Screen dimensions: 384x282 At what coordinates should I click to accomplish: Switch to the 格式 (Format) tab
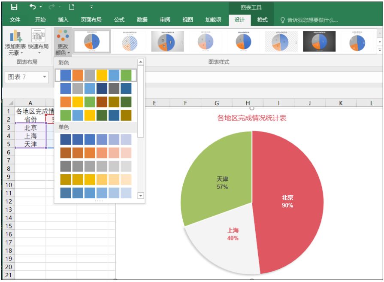[x=262, y=20]
